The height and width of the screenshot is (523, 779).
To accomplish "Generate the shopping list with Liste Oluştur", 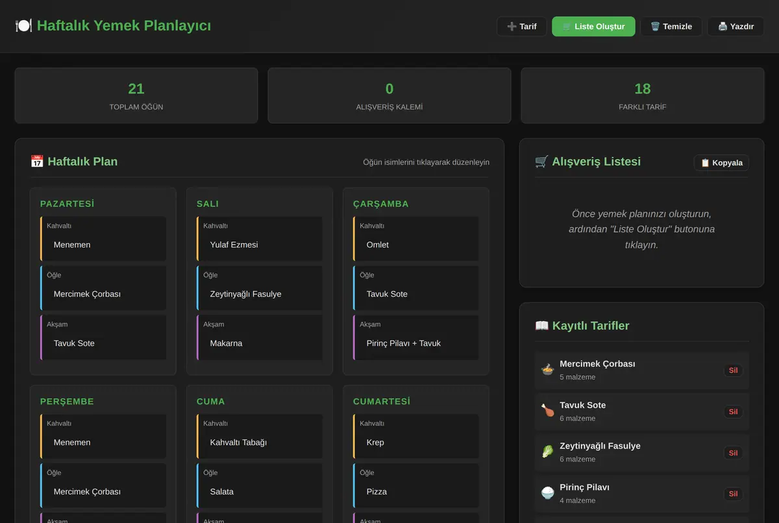I will pos(593,27).
